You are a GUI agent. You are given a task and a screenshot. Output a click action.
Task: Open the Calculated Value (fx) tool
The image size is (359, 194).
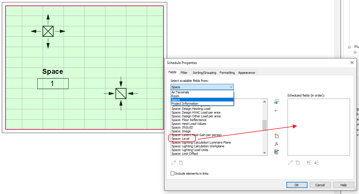pos(277,144)
